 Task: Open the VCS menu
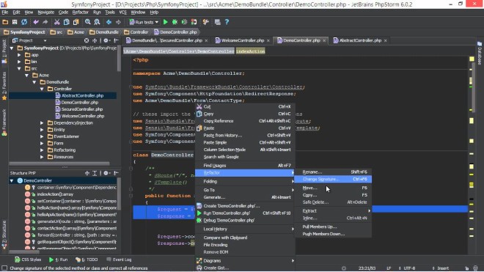pos(122,12)
